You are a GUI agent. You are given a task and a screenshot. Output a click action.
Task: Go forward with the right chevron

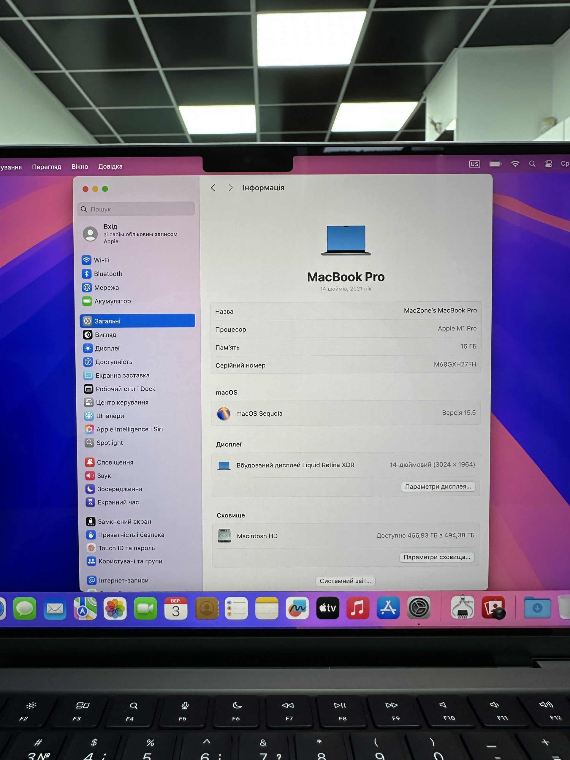231,188
